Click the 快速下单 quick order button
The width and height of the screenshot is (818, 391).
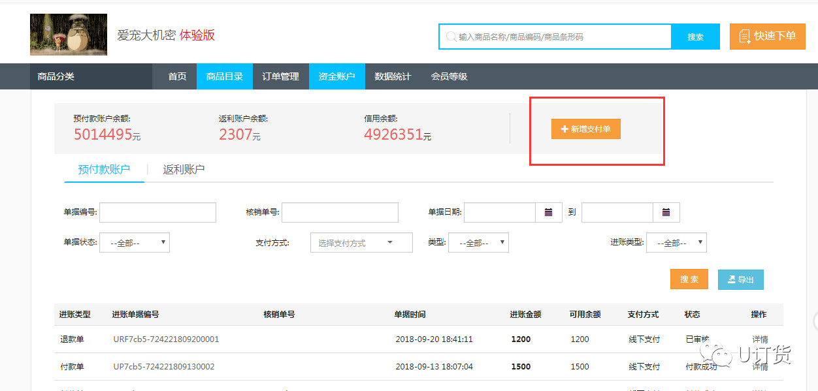point(767,37)
